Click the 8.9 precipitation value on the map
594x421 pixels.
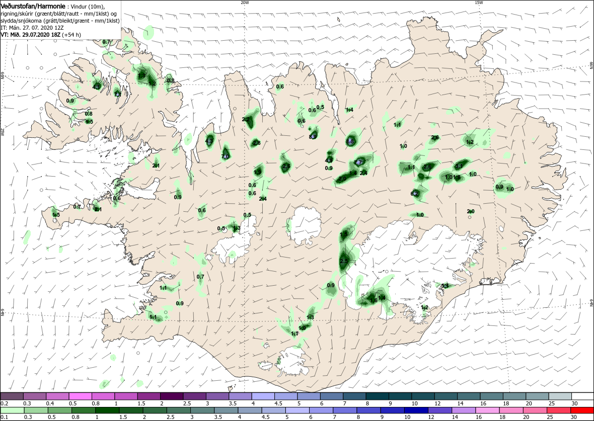313,137
